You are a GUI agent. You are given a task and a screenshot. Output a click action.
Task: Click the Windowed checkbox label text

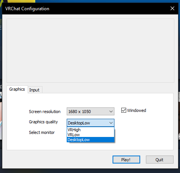click(136, 110)
